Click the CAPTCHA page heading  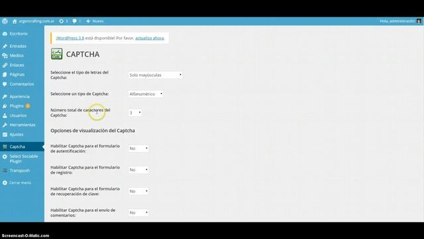point(83,54)
